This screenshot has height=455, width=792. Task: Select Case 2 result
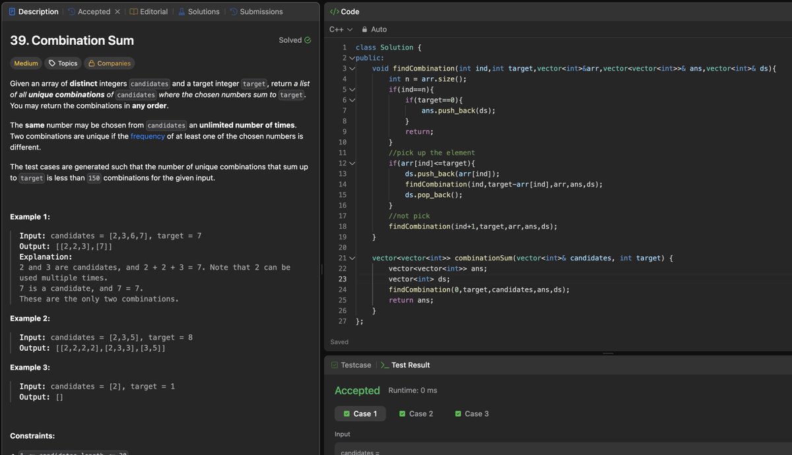point(416,413)
